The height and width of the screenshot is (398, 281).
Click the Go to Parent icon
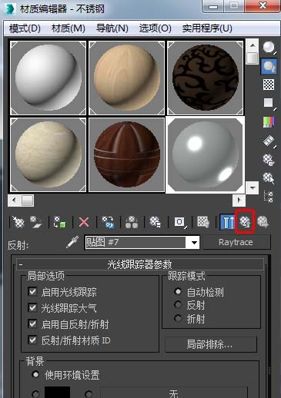pos(245,222)
